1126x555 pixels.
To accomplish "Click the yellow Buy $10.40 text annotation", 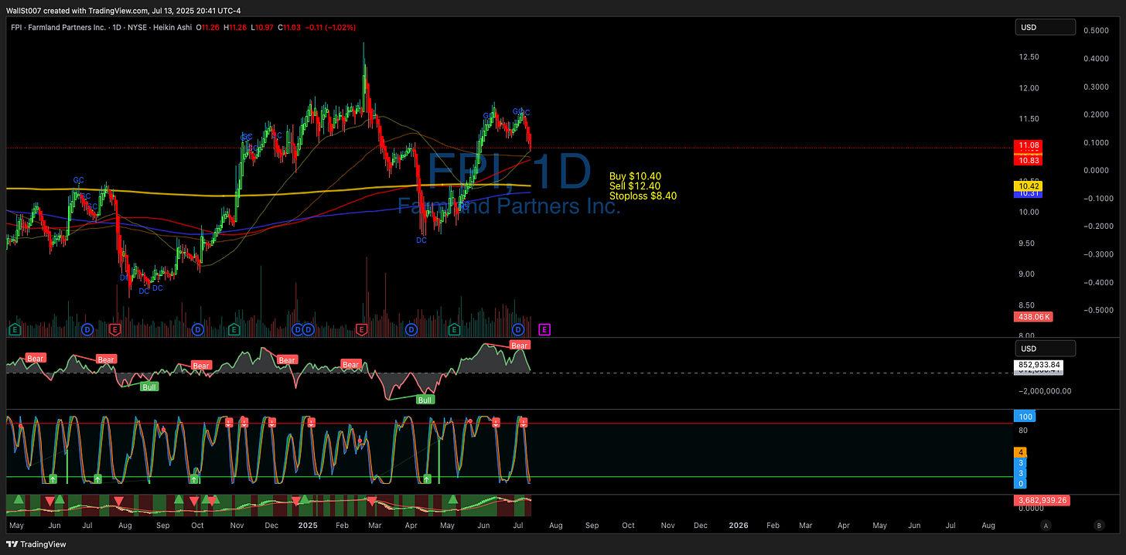I will [635, 176].
